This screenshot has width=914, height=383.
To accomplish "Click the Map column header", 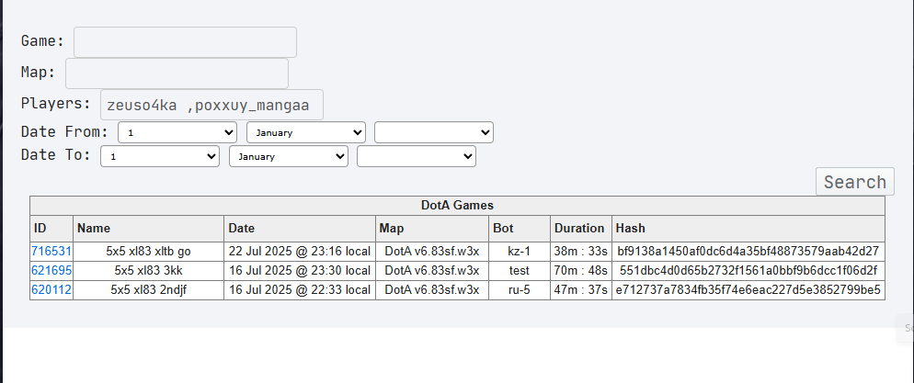I will 432,228.
